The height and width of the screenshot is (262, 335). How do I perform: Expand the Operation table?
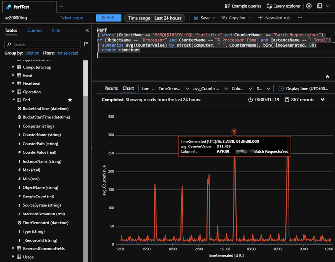[13, 91]
